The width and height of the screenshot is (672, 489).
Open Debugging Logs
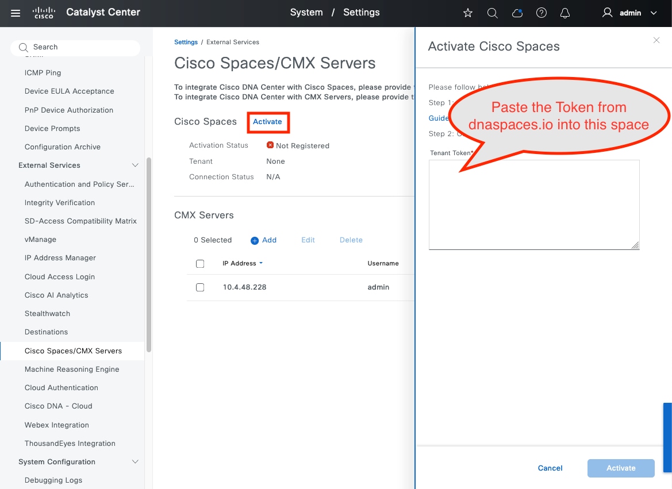pos(53,480)
